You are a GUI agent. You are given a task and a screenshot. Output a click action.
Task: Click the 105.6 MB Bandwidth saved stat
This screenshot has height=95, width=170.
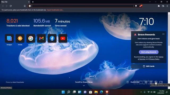pyautogui.click(x=42, y=23)
